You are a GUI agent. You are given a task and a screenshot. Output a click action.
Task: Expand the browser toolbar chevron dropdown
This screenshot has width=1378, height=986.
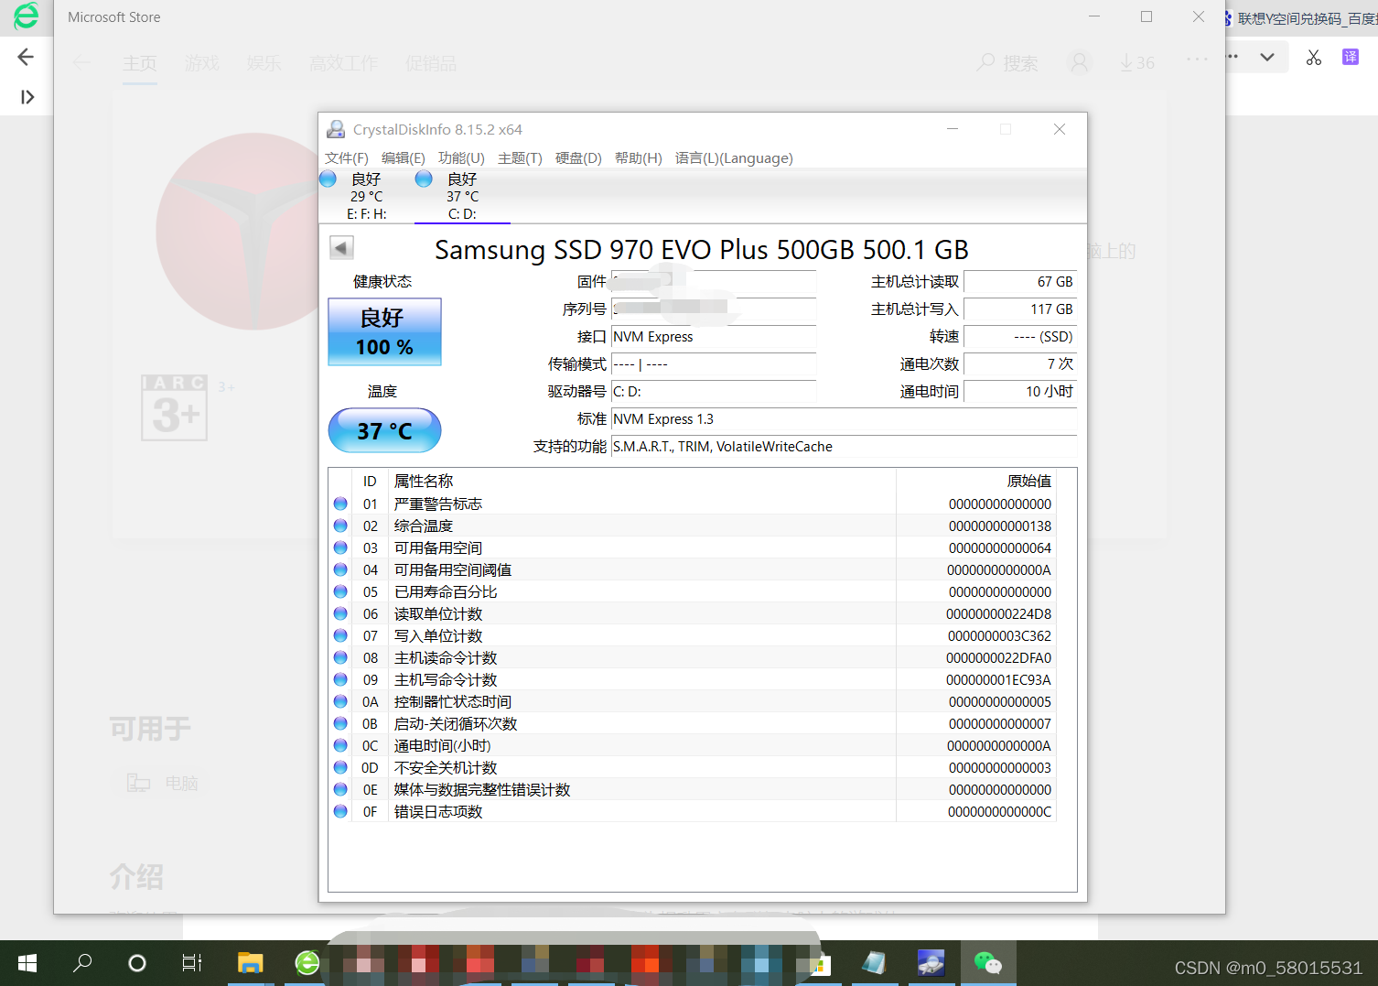coord(1267,57)
